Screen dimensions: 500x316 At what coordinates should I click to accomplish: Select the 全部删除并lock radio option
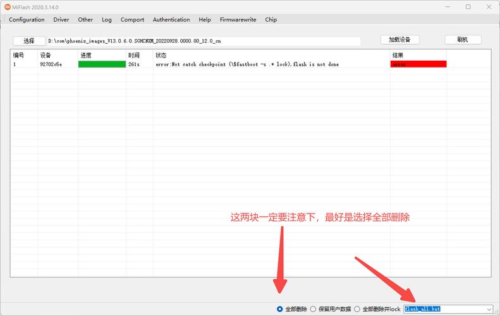point(357,309)
